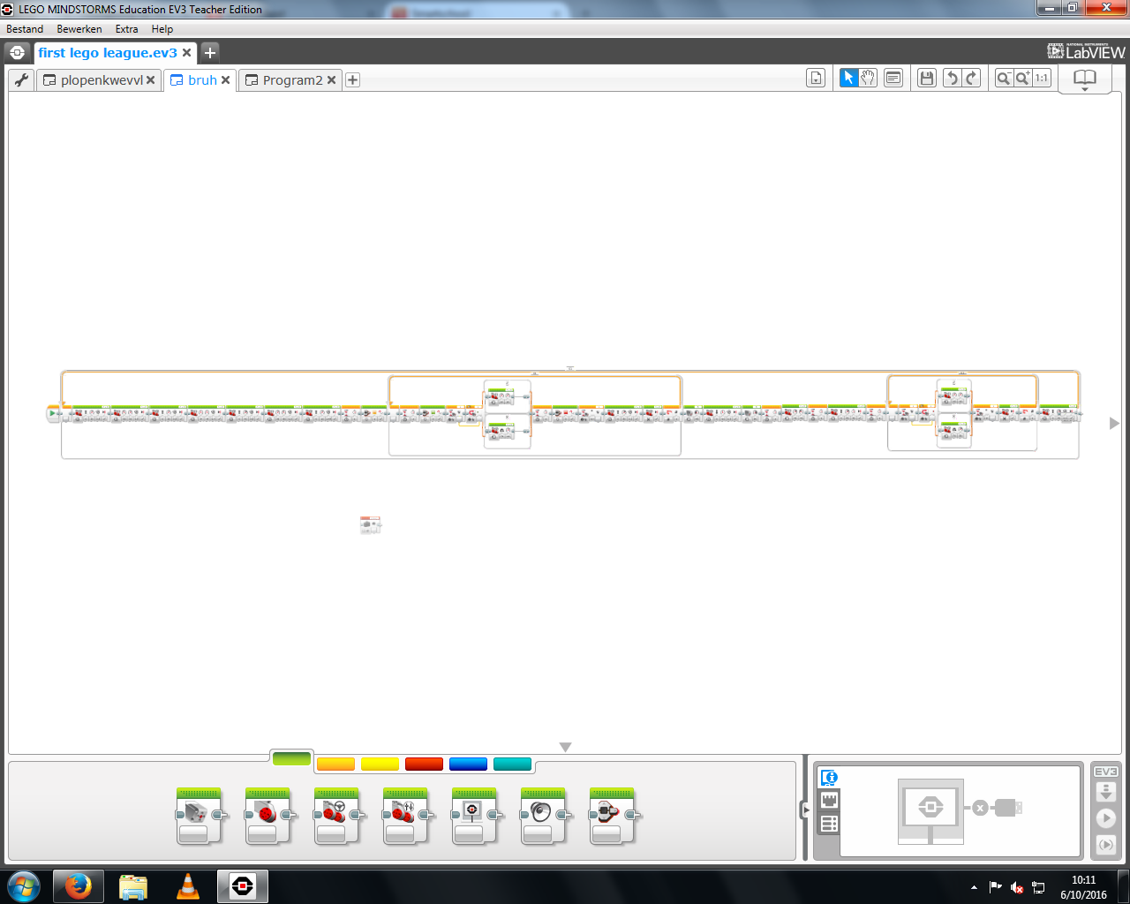The height and width of the screenshot is (904, 1130).
Task: Download program to the EV3 brick
Action: click(x=1106, y=792)
